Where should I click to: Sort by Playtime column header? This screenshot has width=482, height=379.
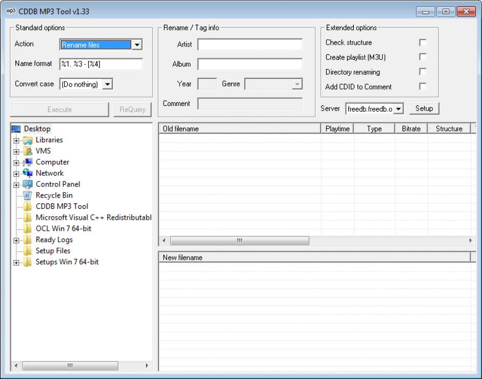click(337, 129)
